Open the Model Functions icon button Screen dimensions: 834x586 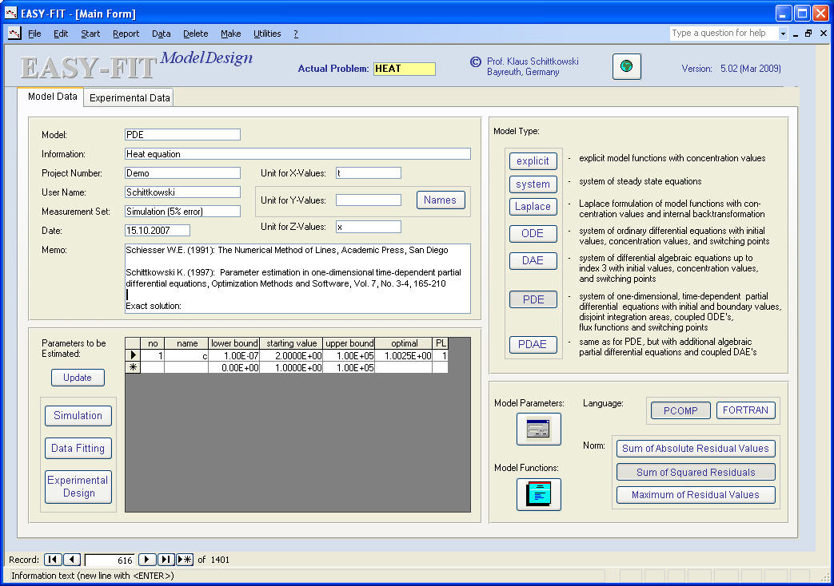pyautogui.click(x=538, y=494)
